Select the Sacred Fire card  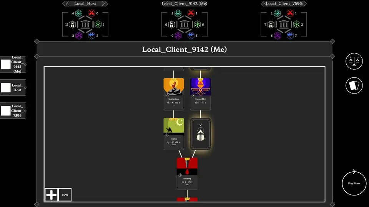(201, 94)
